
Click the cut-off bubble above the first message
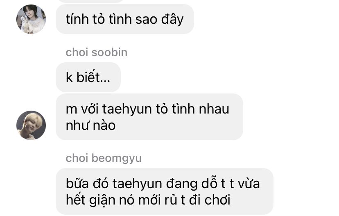click(x=91, y=1)
